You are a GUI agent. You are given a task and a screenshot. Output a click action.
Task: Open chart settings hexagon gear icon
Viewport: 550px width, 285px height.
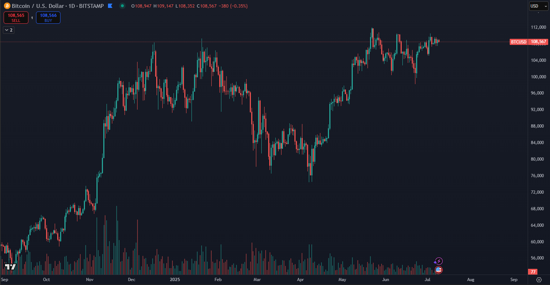539,279
